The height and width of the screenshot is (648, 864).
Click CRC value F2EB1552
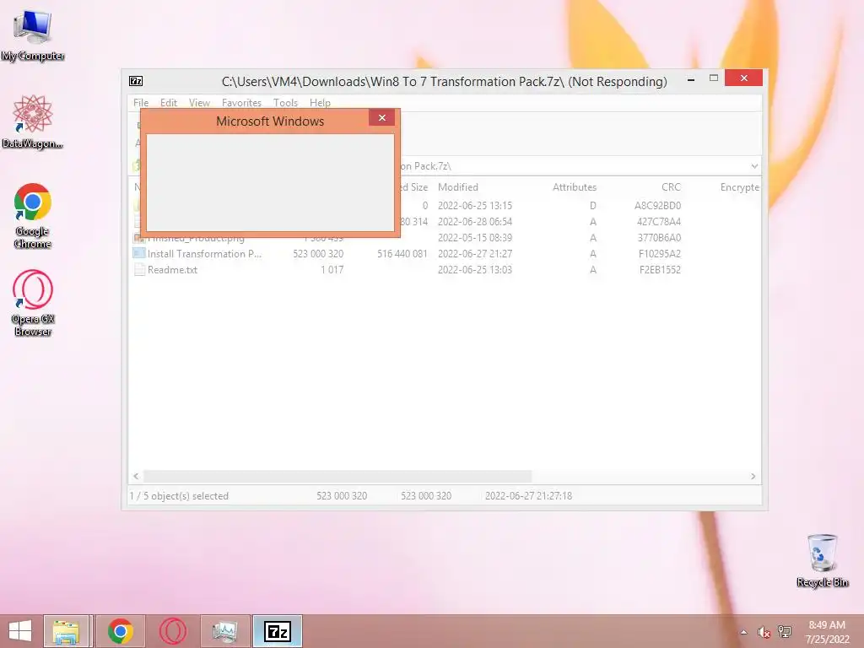660,270
